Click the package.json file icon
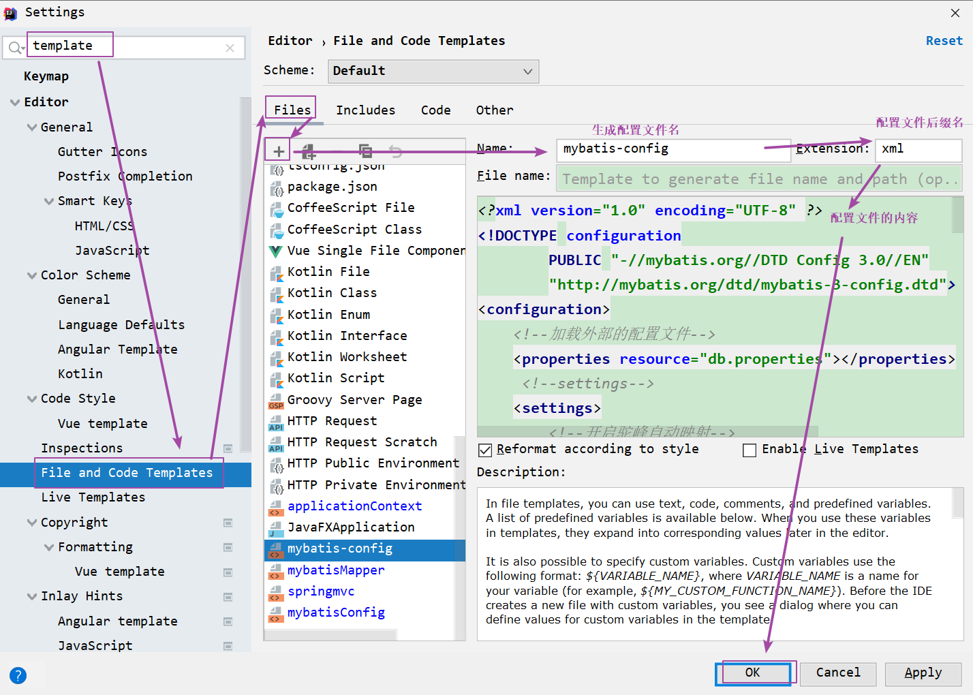The height and width of the screenshot is (695, 973). pos(276,187)
